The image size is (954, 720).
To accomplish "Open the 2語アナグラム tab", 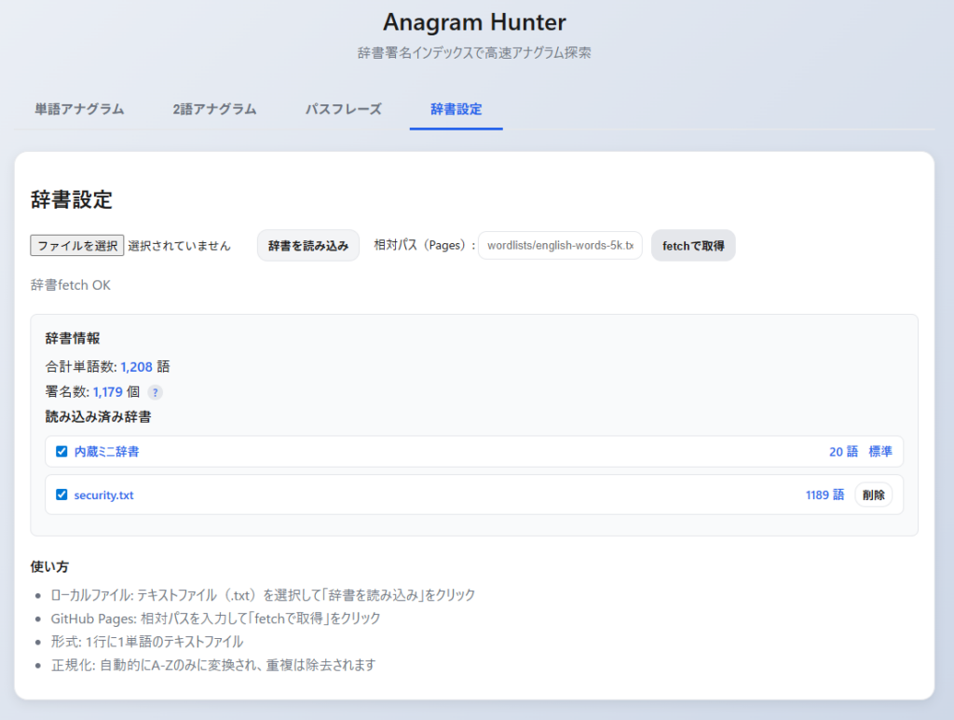I will [x=214, y=109].
